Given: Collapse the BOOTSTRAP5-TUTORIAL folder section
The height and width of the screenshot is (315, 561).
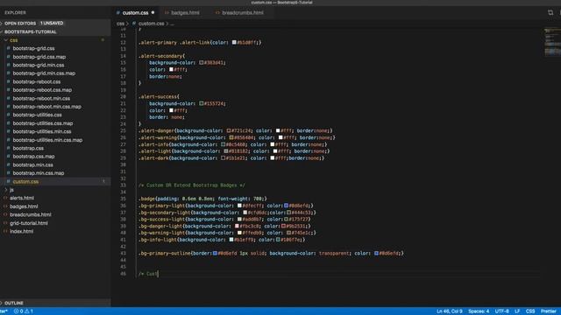Looking at the screenshot, I should (x=55, y=31).
